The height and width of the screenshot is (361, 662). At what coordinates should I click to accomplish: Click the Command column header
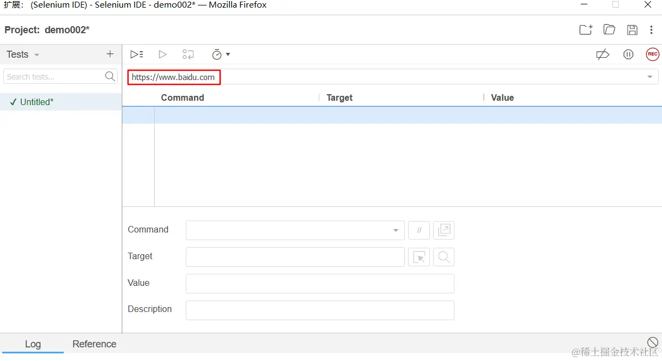click(x=183, y=97)
